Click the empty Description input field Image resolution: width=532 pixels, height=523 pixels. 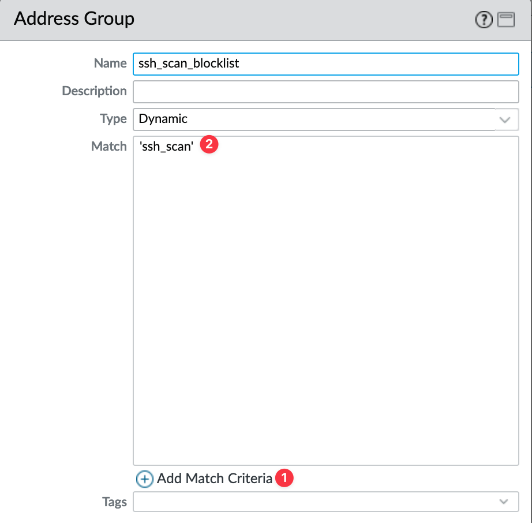[x=325, y=92]
